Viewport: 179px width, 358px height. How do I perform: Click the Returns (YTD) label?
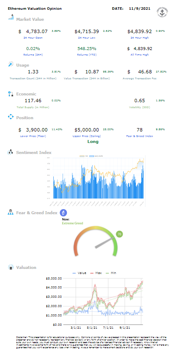click(86, 55)
